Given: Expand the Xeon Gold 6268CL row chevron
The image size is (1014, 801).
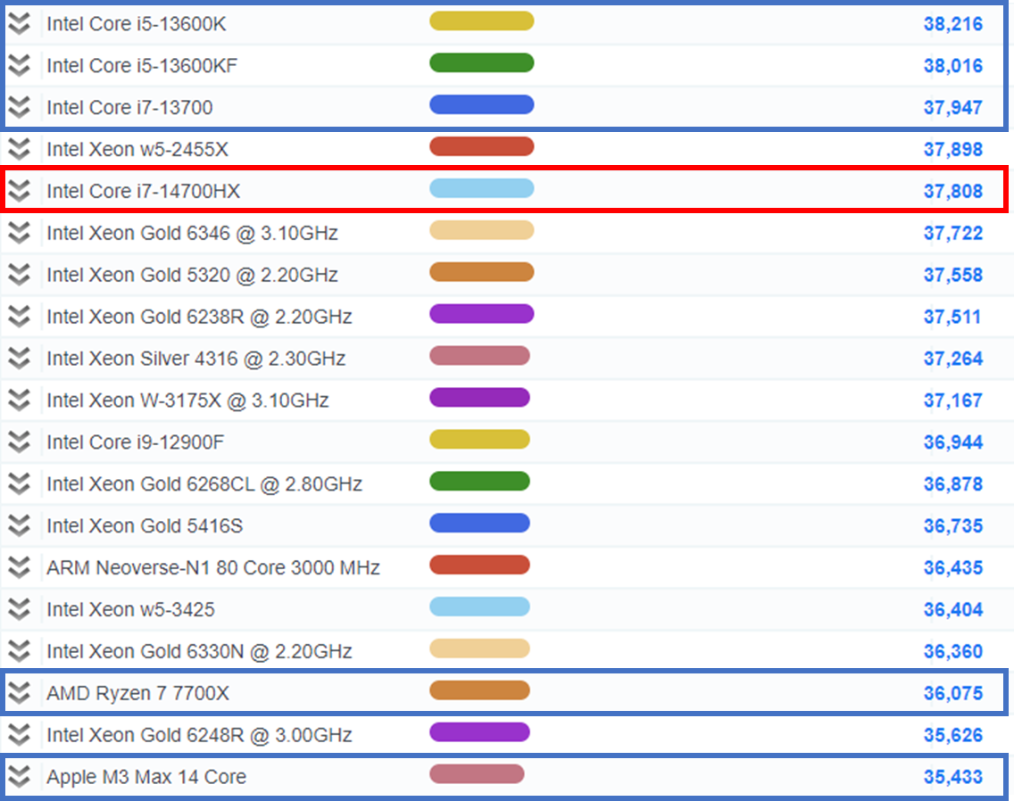Looking at the screenshot, I should (x=20, y=483).
